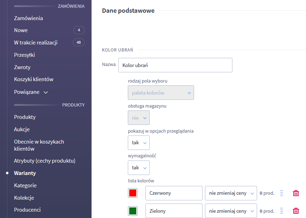Viewport: 306px width, 218px height.
Task: Open 'pokazuj w opcjach przeglądania' dropdown
Action: tap(139, 143)
